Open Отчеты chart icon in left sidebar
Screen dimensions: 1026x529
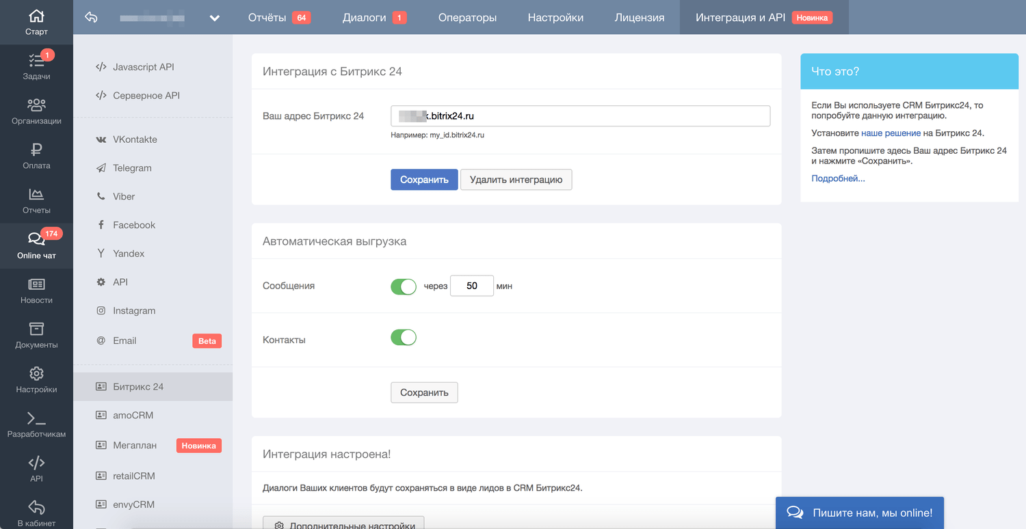point(36,194)
